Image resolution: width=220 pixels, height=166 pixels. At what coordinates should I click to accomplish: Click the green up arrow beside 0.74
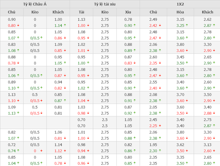(18, 151)
